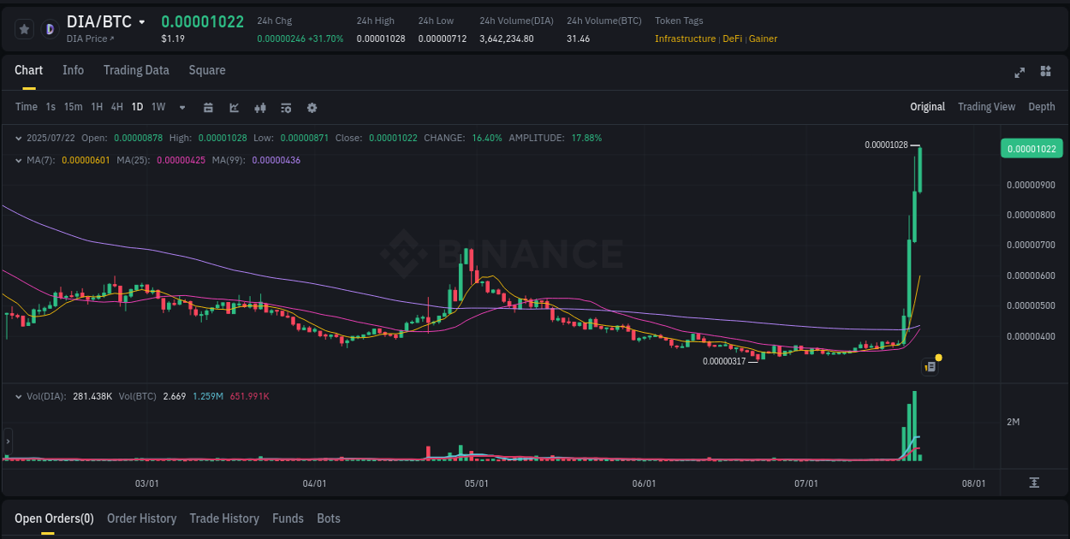1070x539 pixels.
Task: Collapse the Vol(DIA) indicator row chevron
Action: 19,396
